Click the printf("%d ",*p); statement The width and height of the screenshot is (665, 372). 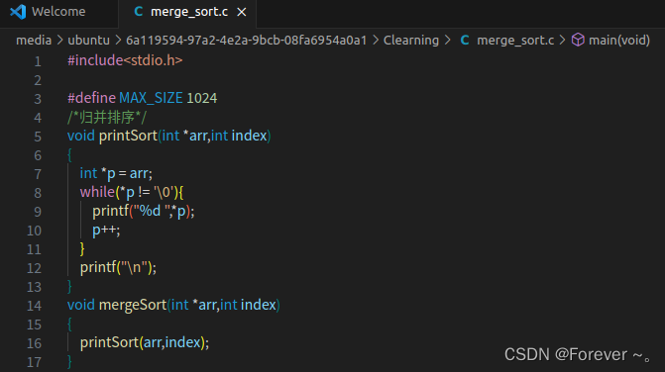tap(144, 211)
